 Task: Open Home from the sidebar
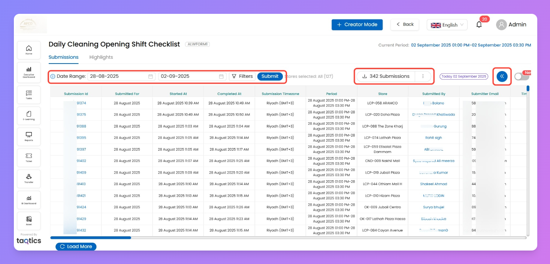pyautogui.click(x=29, y=50)
